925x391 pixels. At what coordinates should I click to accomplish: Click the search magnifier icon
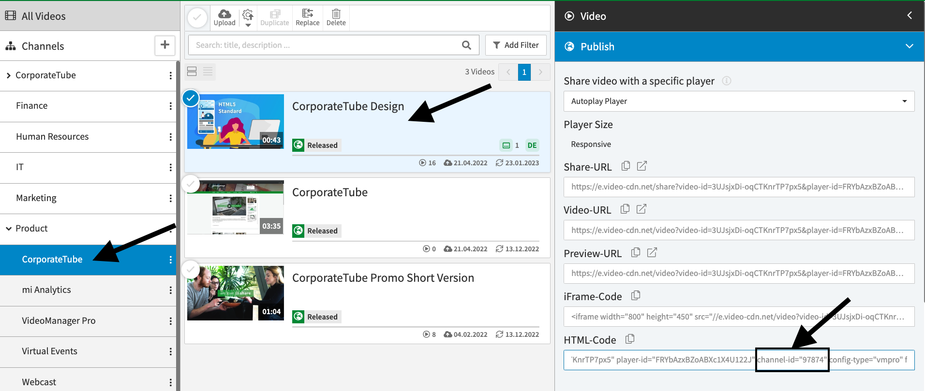point(466,45)
